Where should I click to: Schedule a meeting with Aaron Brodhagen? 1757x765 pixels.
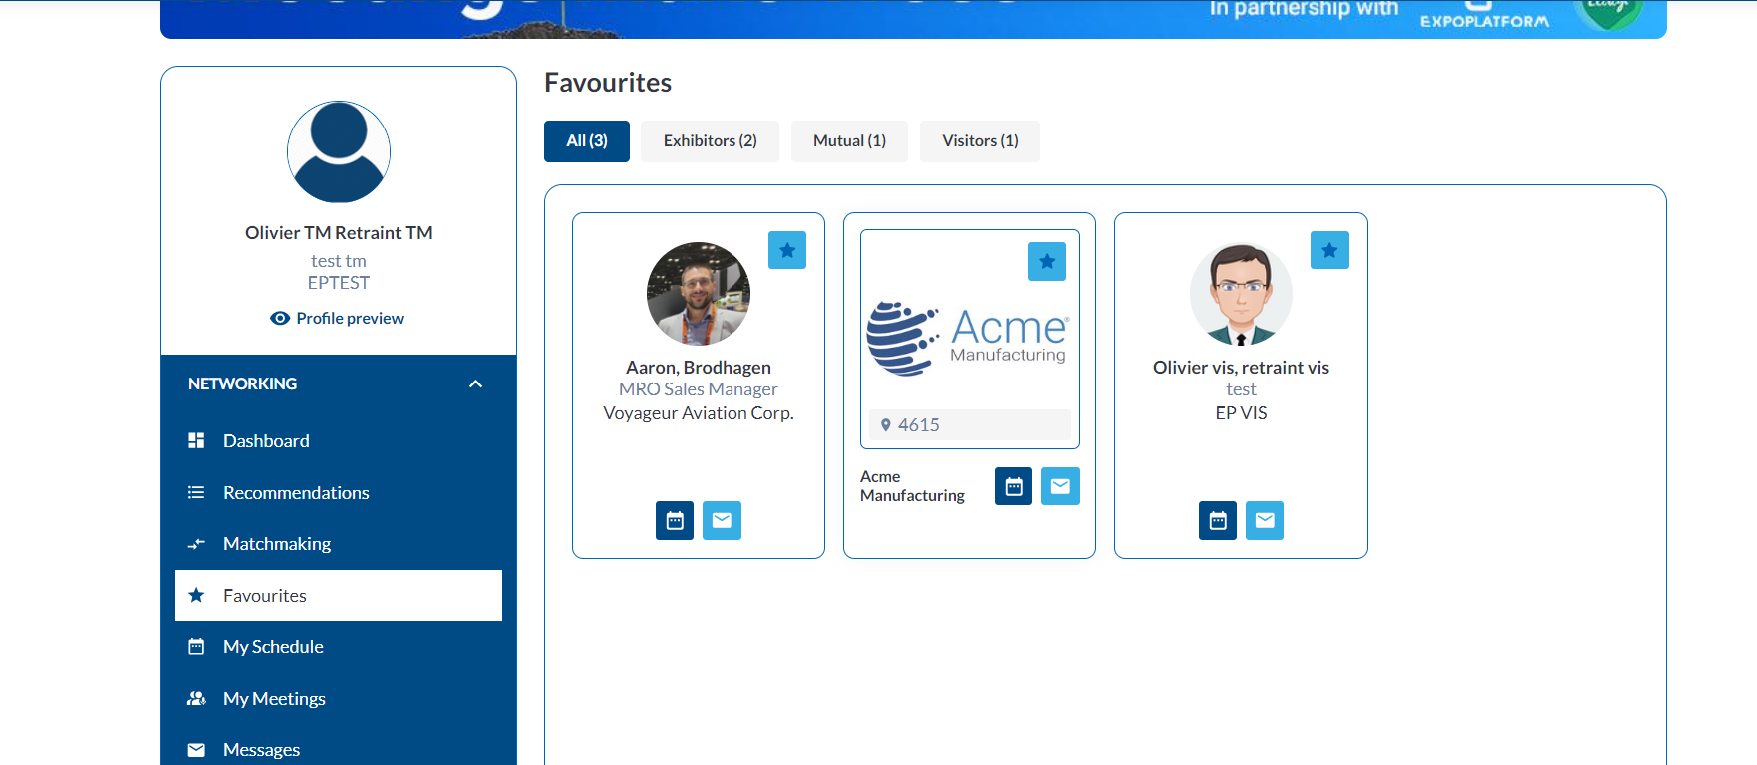point(675,520)
